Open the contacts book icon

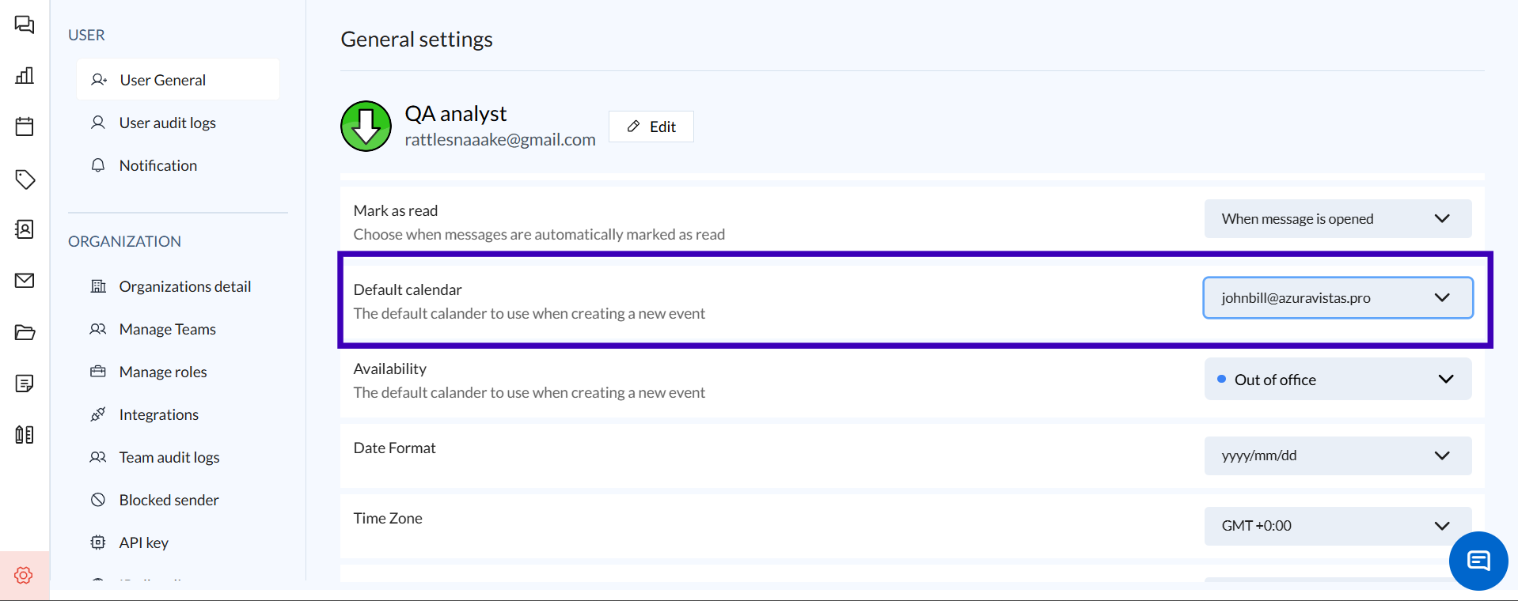(x=25, y=229)
